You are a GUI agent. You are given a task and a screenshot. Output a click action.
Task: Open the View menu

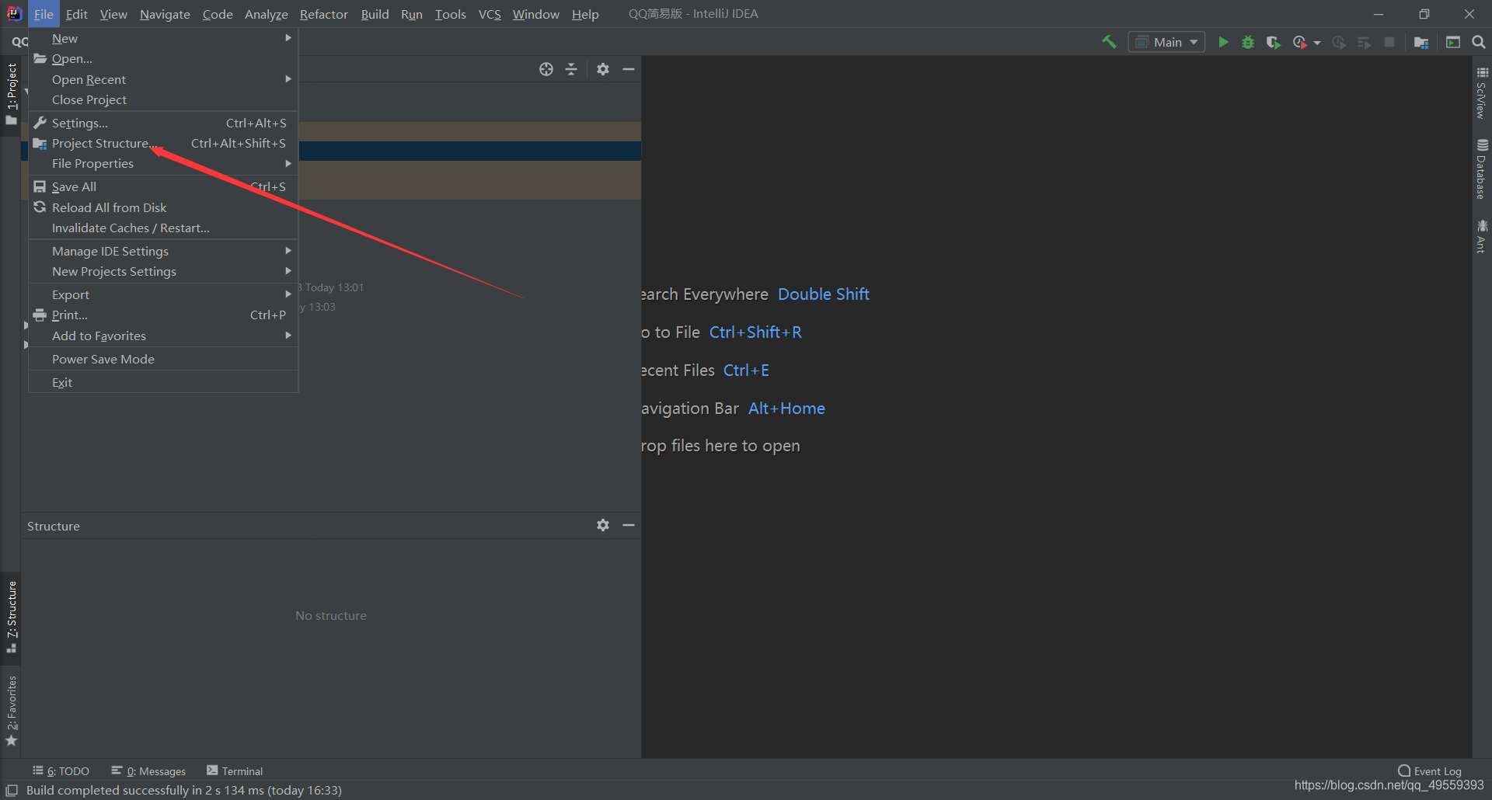113,14
